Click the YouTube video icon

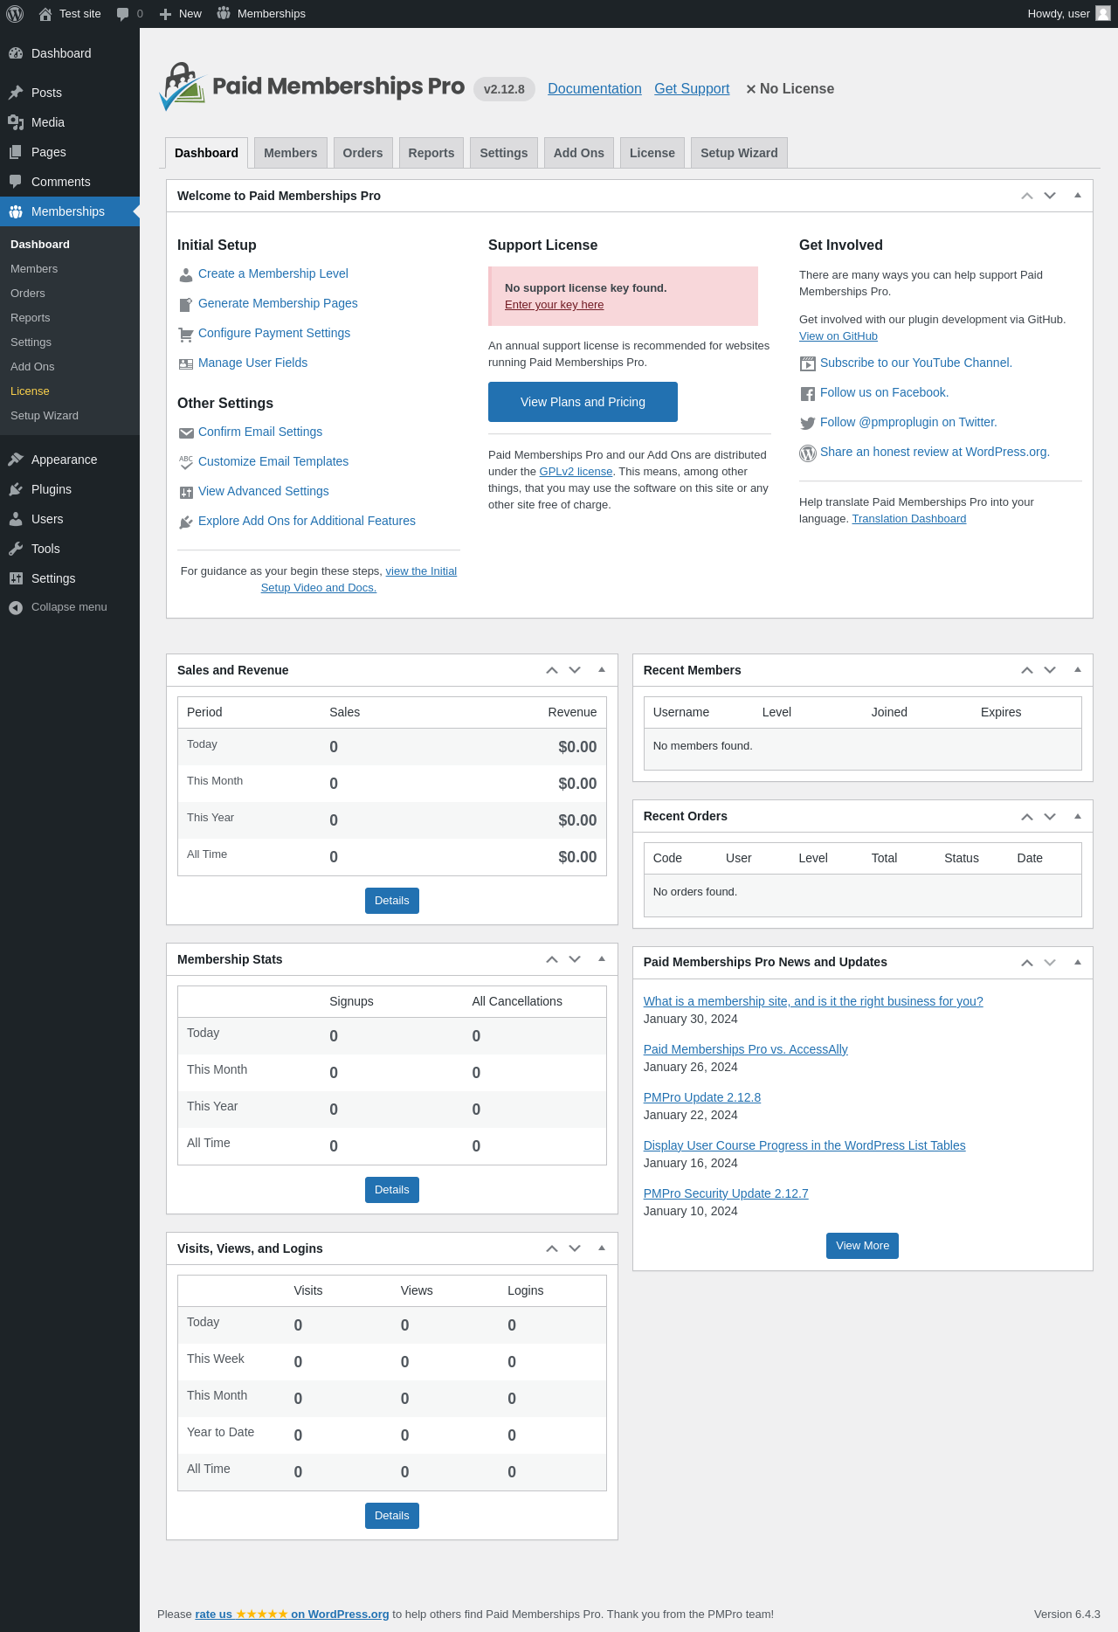[808, 363]
